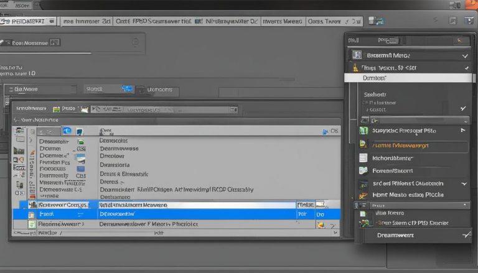478x273 pixels.
Task: Click the green icon beside '3cuipyctec Pteeogat PSto'
Action: pos(363,131)
